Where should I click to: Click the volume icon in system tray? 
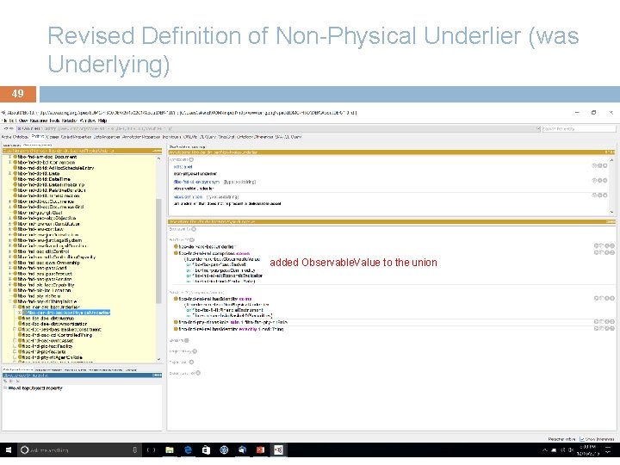[x=571, y=450]
